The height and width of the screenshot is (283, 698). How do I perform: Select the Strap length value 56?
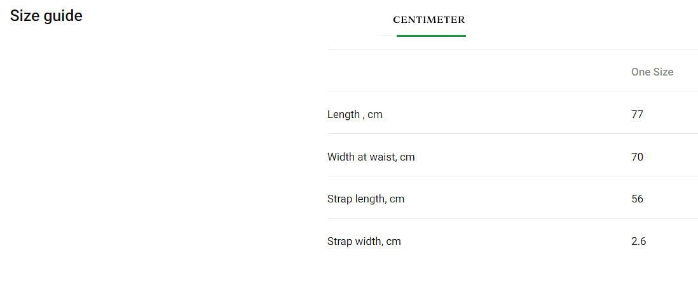click(637, 199)
